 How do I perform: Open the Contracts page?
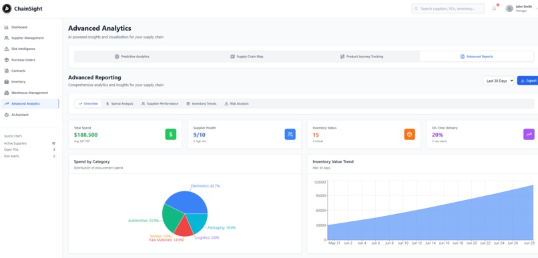pos(29,71)
